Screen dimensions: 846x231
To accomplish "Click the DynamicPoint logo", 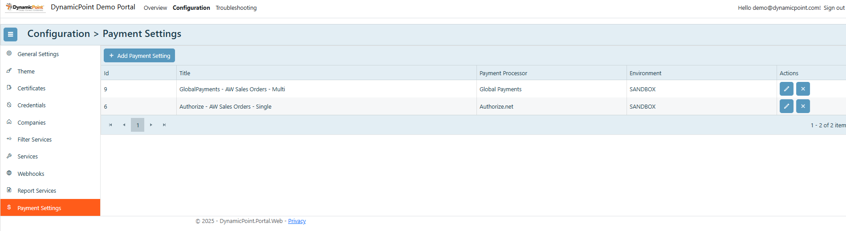I will tap(25, 8).
